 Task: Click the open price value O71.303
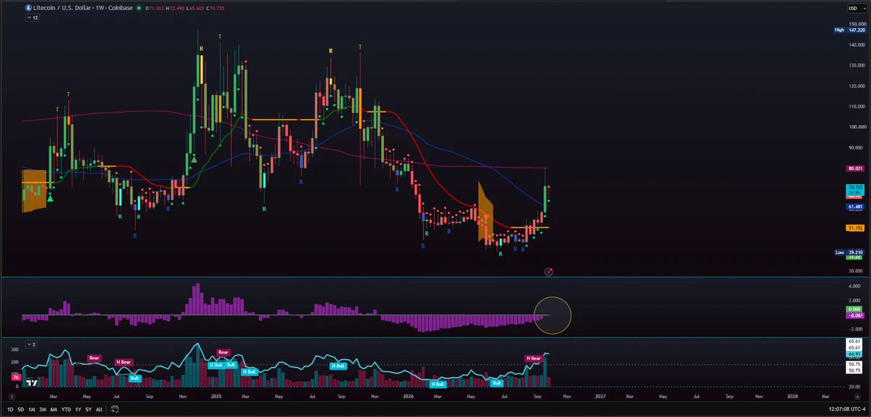point(155,8)
